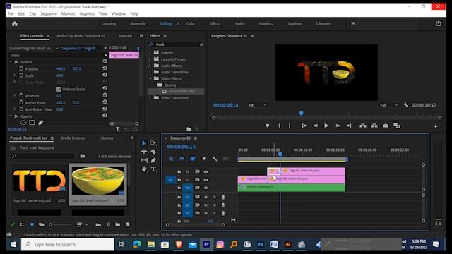
Task: Open the Fit zoom level dropdown
Action: coord(257,105)
